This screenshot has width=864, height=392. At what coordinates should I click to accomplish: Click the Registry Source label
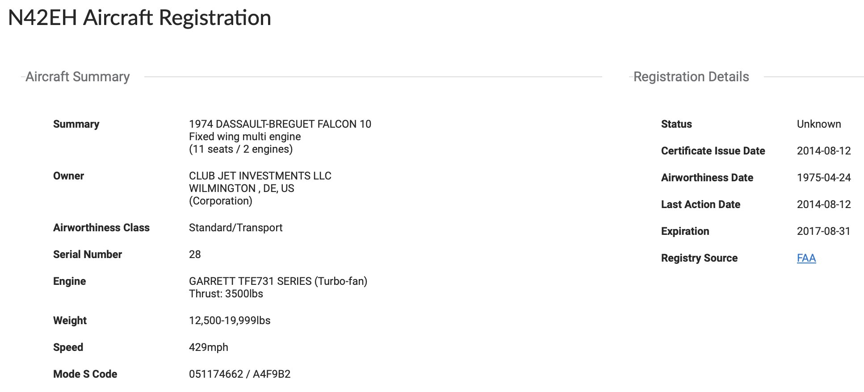[699, 258]
